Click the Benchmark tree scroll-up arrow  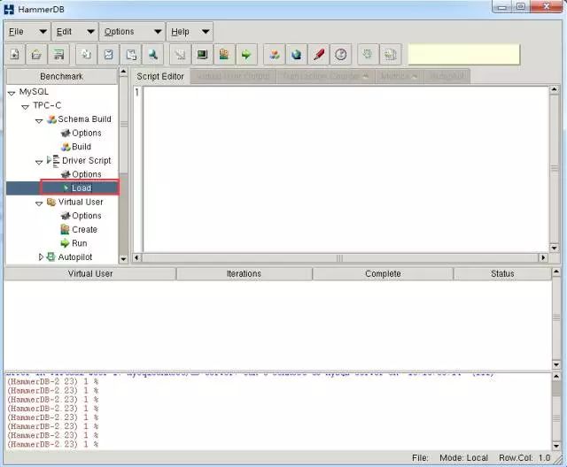pyautogui.click(x=123, y=72)
